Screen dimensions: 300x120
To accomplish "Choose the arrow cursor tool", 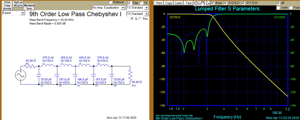I will tap(207, 3).
